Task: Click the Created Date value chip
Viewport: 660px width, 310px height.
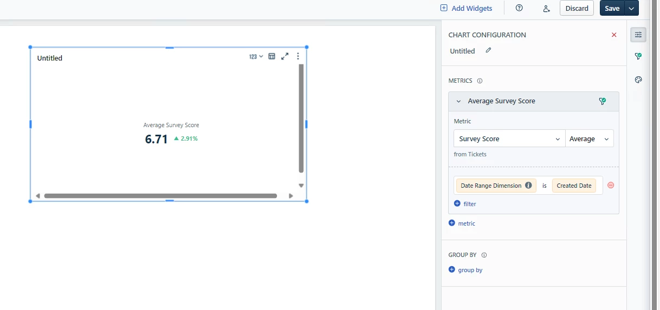Action: pos(574,186)
